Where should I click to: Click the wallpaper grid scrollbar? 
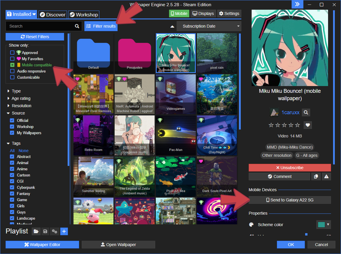point(240,81)
